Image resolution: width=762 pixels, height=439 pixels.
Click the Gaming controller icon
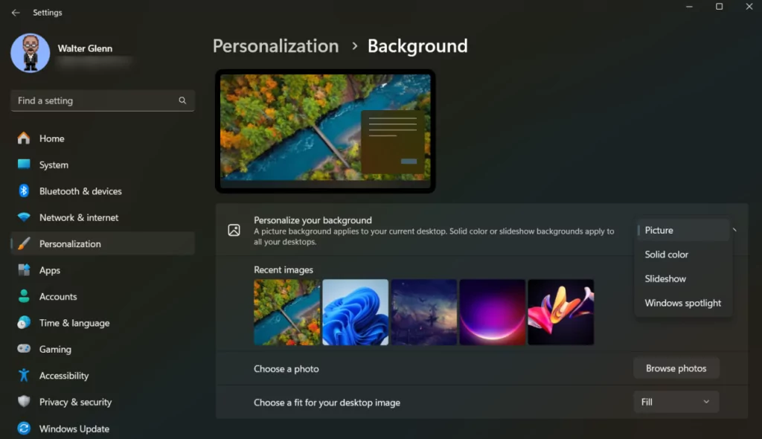[x=23, y=349]
